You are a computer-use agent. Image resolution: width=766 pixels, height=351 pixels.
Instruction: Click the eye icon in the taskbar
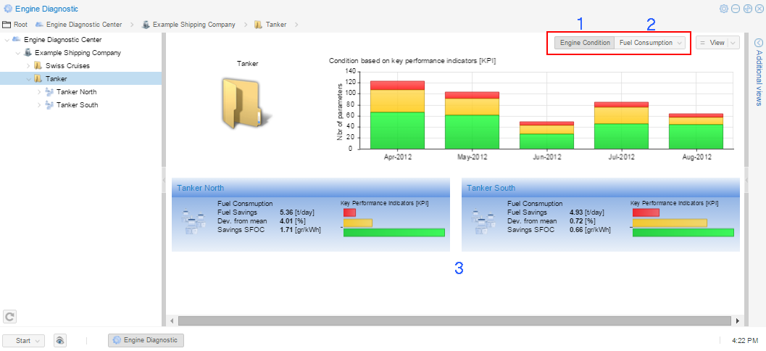(60, 340)
